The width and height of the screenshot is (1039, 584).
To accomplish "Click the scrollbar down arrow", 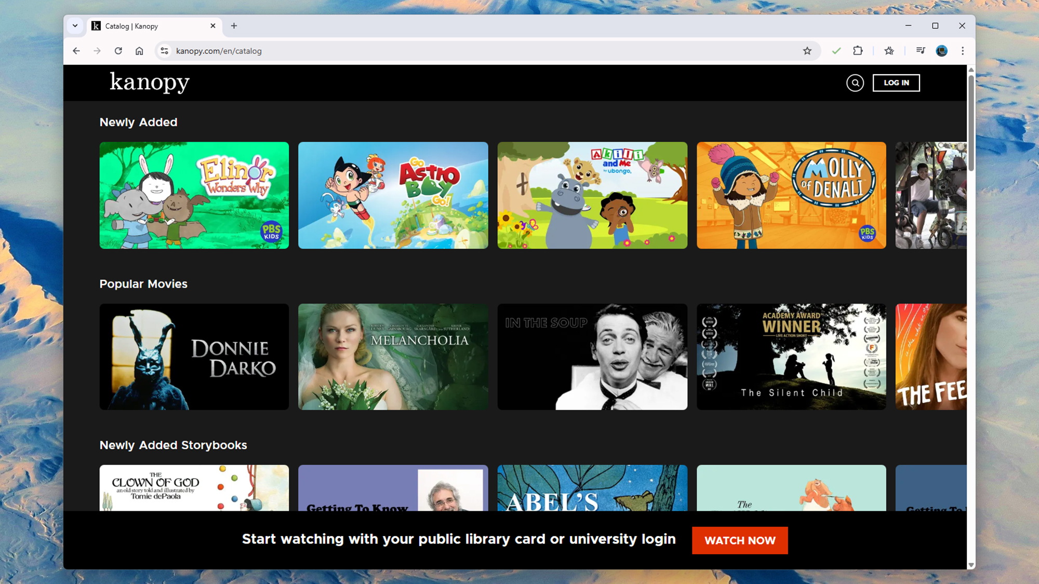I will click(x=970, y=565).
